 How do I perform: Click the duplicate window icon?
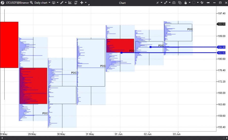[180, 3]
